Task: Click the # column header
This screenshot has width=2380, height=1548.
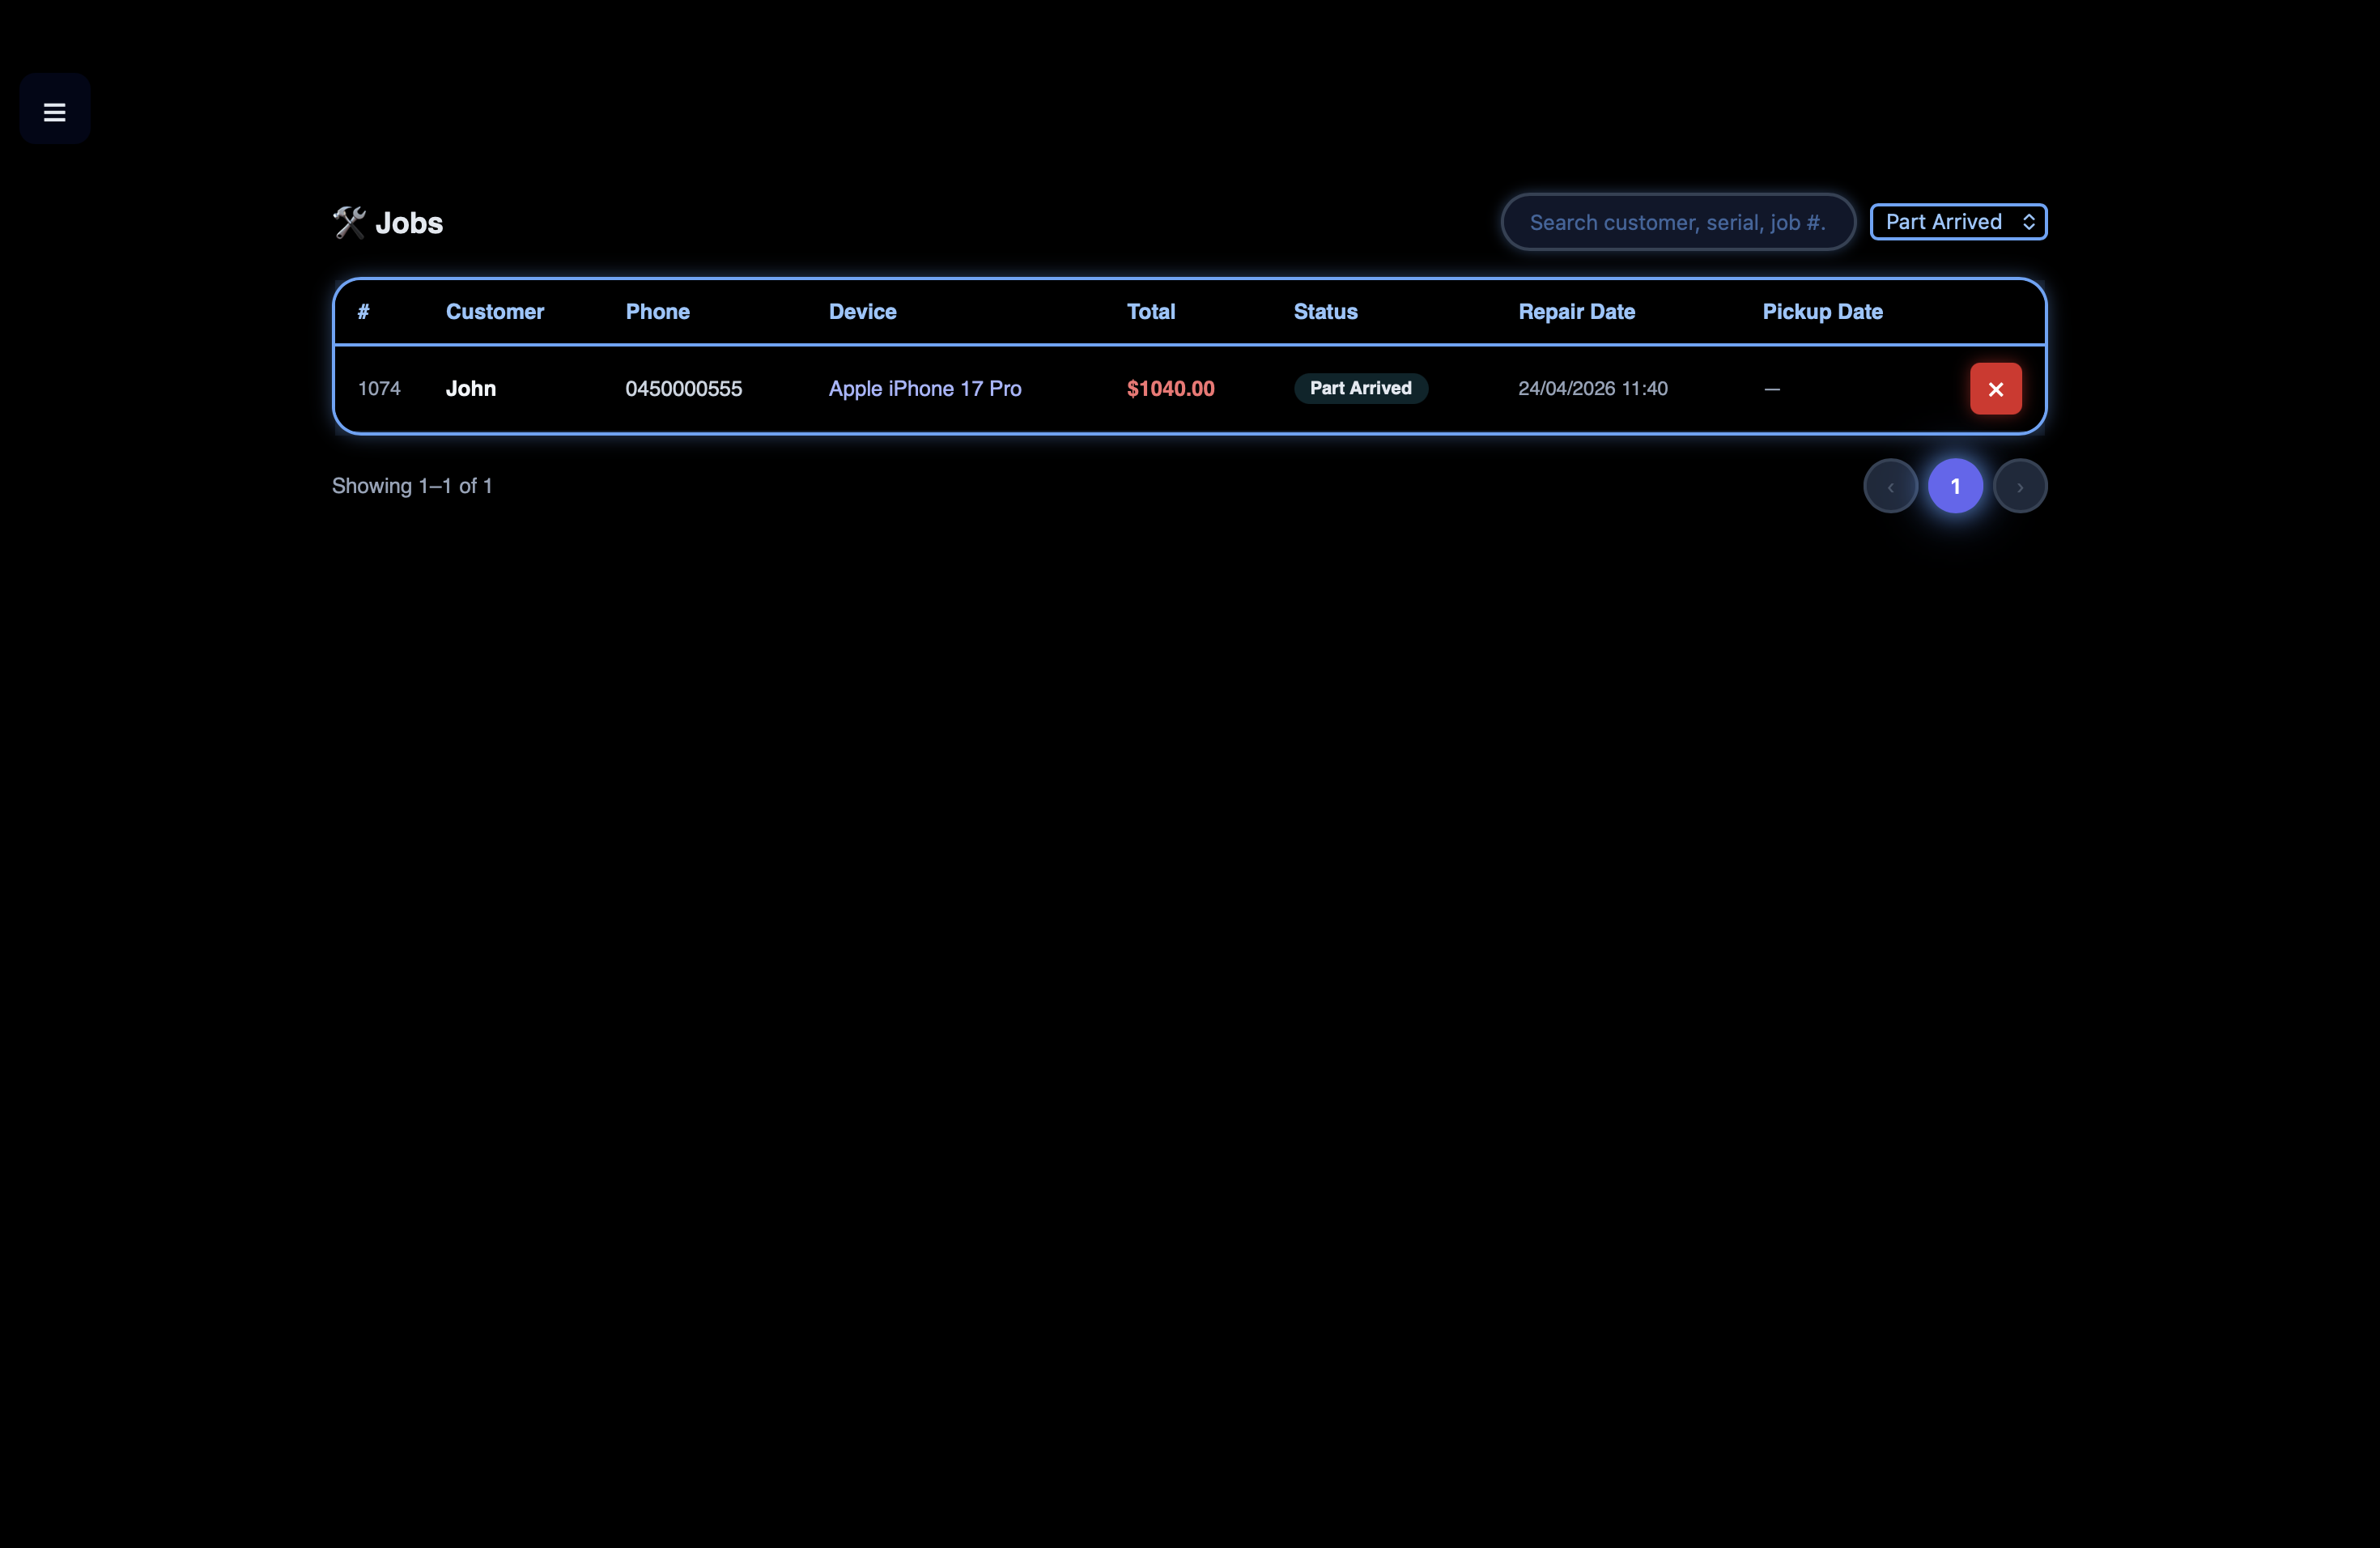Action: tap(364, 312)
